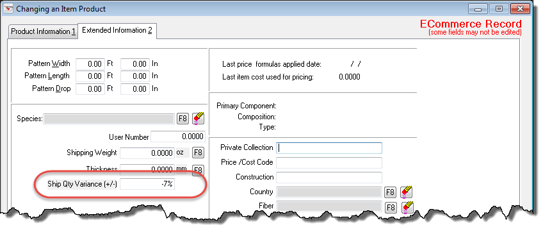Focus the Private Collection text field
Viewport: 543px width, 234px height.
pos(329,147)
